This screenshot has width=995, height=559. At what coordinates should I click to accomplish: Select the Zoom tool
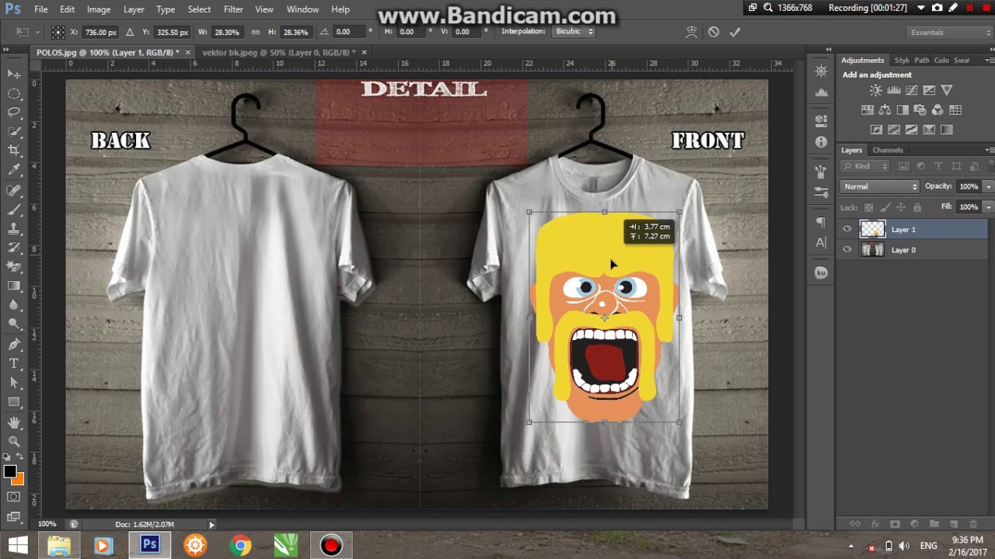[14, 441]
